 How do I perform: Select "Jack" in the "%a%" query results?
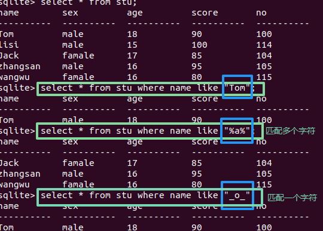click(x=9, y=163)
